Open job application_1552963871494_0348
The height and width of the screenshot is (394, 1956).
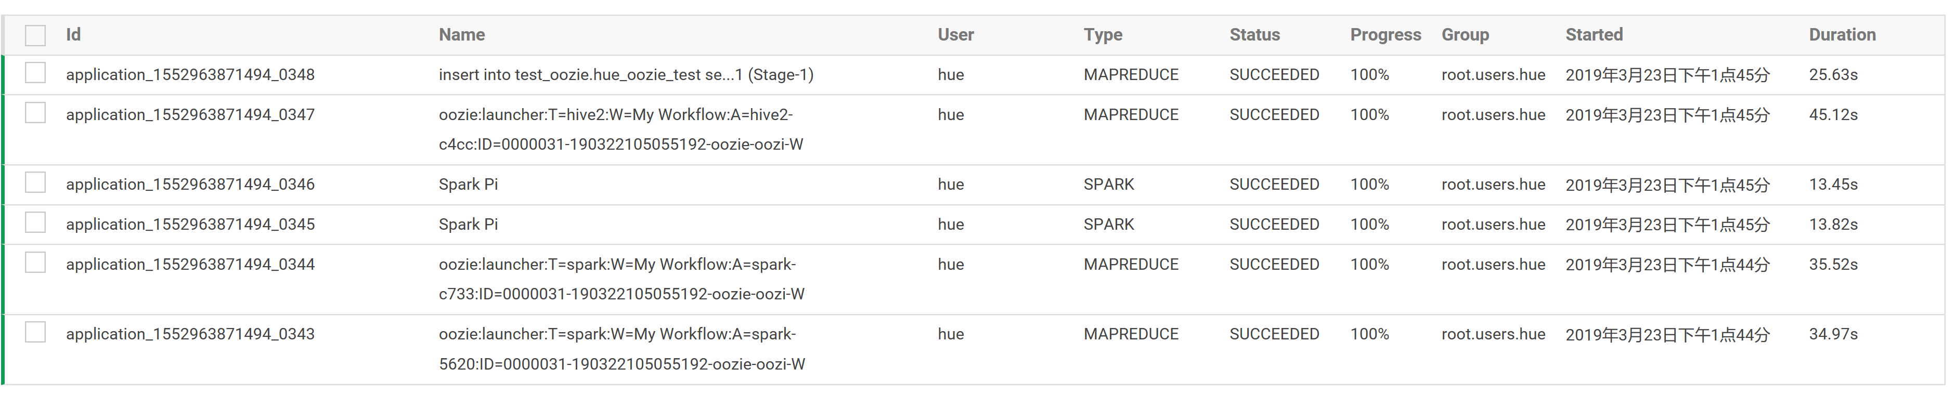[x=190, y=75]
